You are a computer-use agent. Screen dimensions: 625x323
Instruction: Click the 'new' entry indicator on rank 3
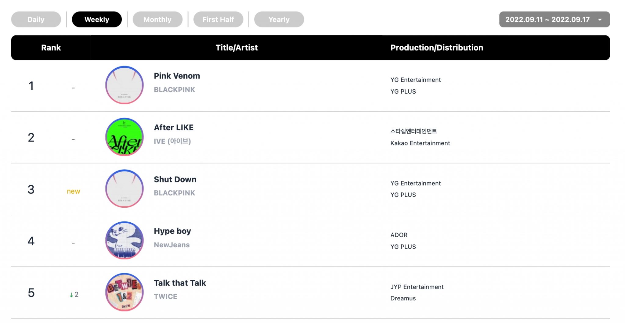[x=73, y=191]
